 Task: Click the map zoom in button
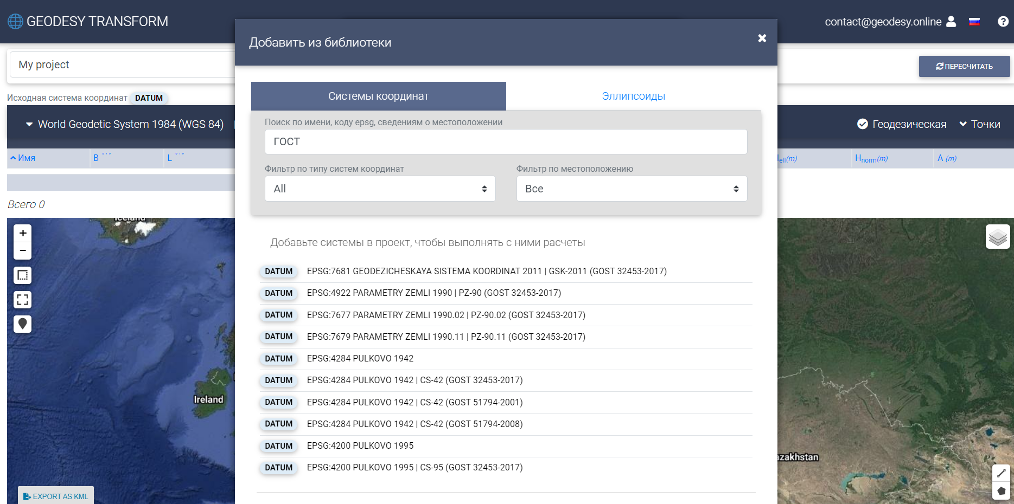[x=23, y=233]
